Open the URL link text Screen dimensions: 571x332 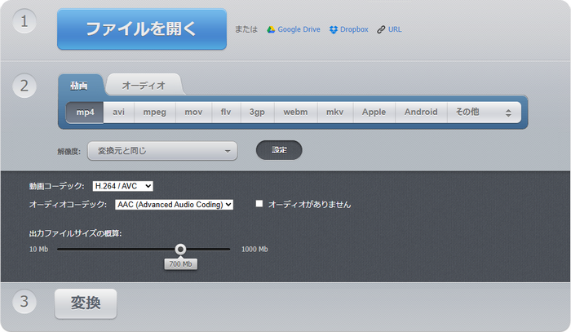(395, 29)
